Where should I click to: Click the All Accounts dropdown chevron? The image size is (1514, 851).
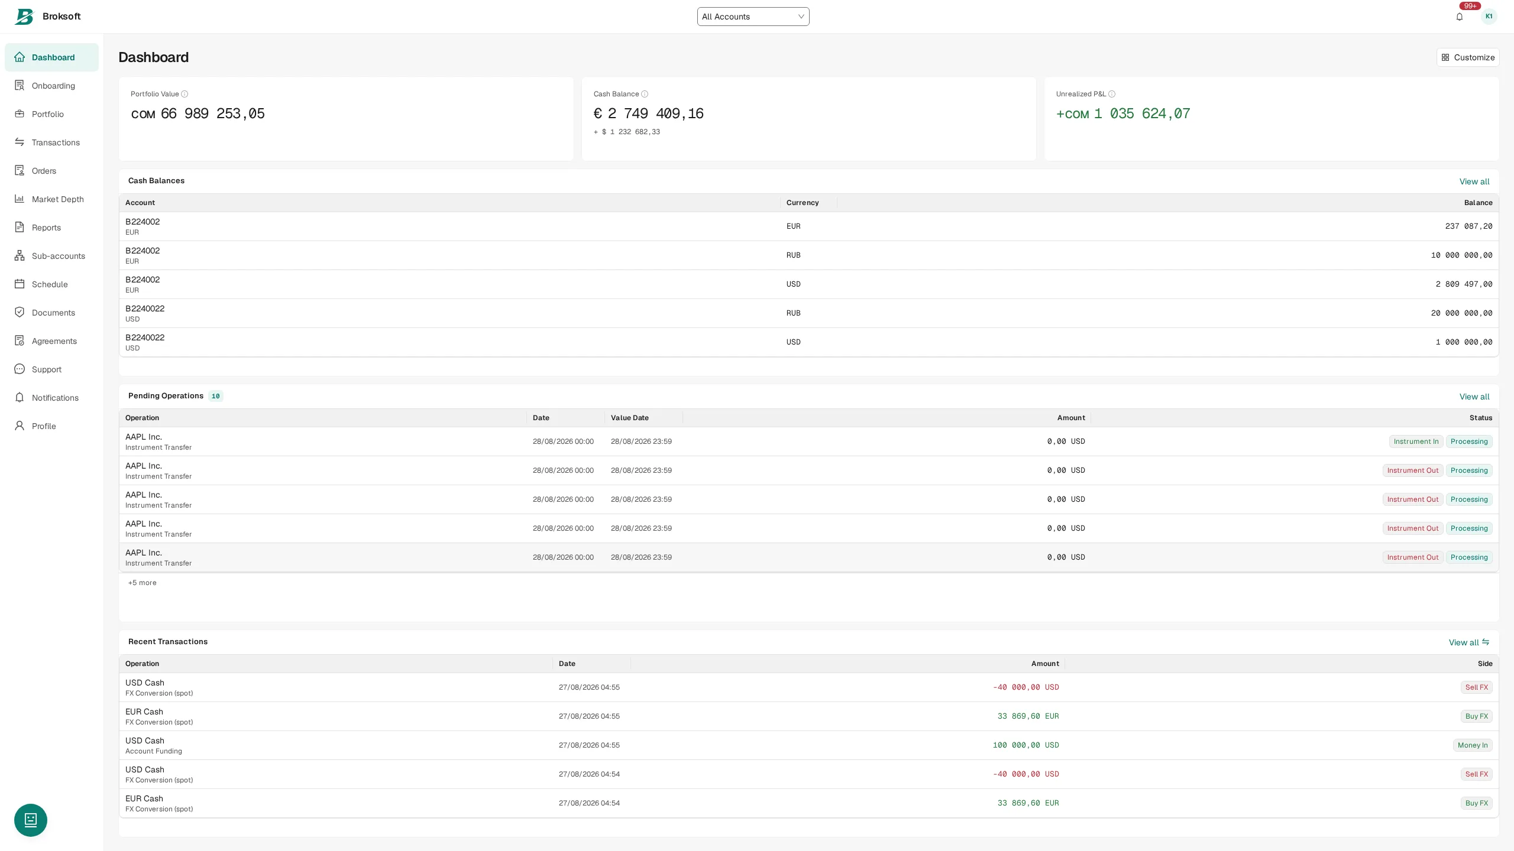tap(801, 17)
